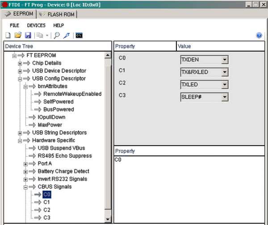Open the C1 value dropdown showing TX&RXLED
Image resolution: width=268 pixels, height=225 pixels.
coord(225,72)
